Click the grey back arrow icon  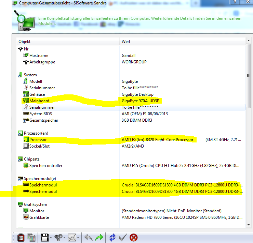click(x=89, y=238)
